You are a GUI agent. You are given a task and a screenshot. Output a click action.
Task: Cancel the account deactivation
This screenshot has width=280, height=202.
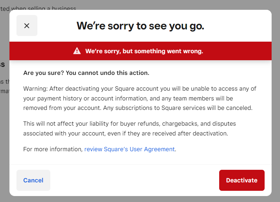click(x=33, y=180)
